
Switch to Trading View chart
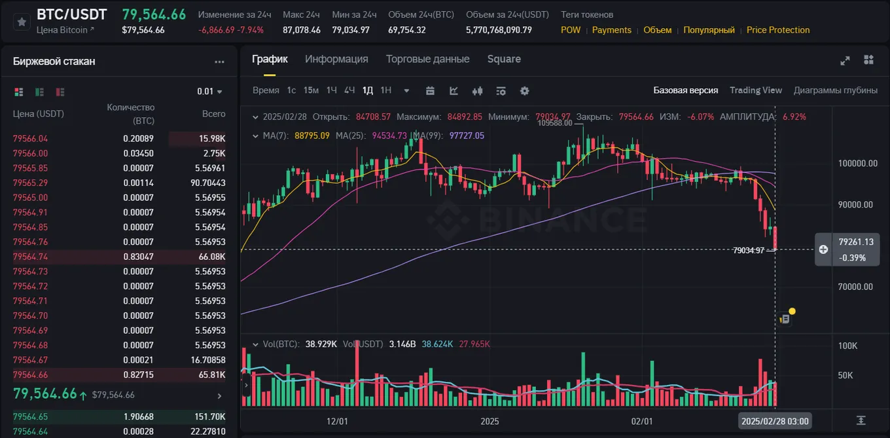click(756, 90)
